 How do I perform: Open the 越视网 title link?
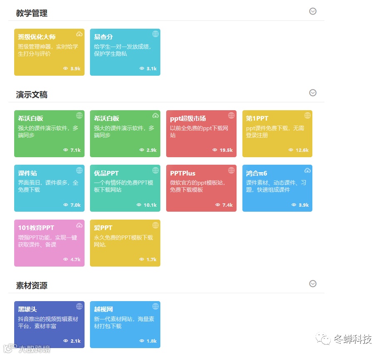click(103, 309)
